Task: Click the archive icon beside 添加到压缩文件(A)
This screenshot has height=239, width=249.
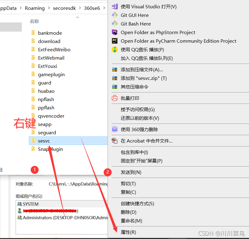Action: click(x=115, y=69)
